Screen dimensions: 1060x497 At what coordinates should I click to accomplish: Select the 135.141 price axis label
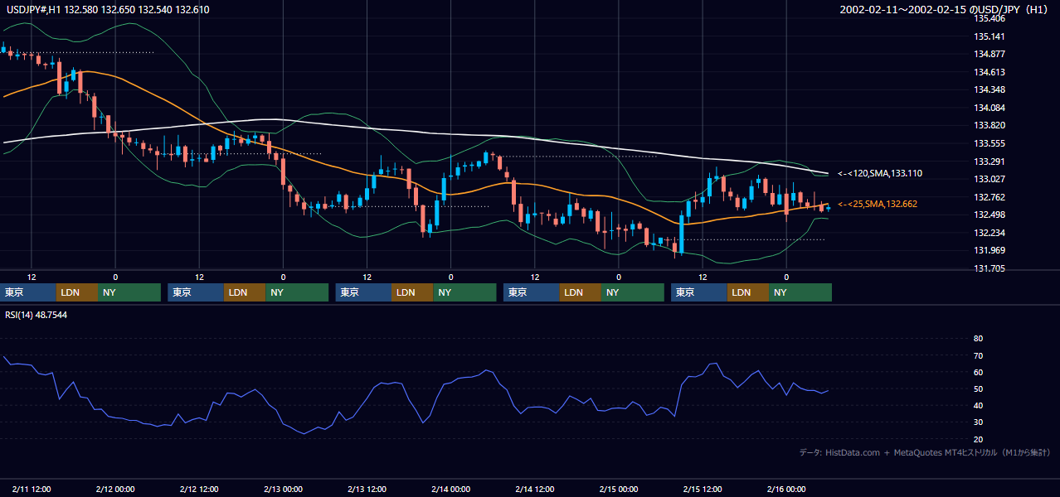pos(989,36)
